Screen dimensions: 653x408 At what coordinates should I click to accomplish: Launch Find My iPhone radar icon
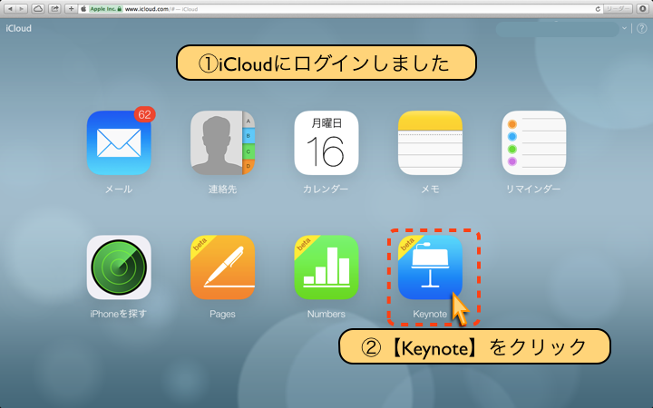point(119,267)
